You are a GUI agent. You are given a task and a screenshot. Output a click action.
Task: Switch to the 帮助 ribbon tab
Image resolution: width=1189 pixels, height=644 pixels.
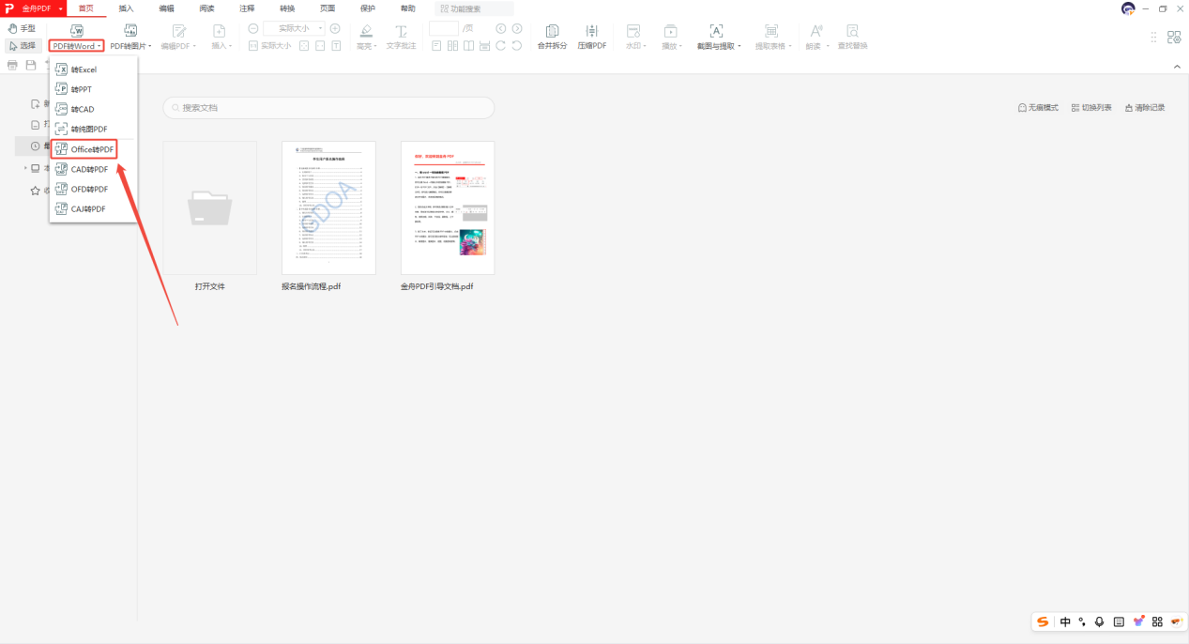[408, 8]
